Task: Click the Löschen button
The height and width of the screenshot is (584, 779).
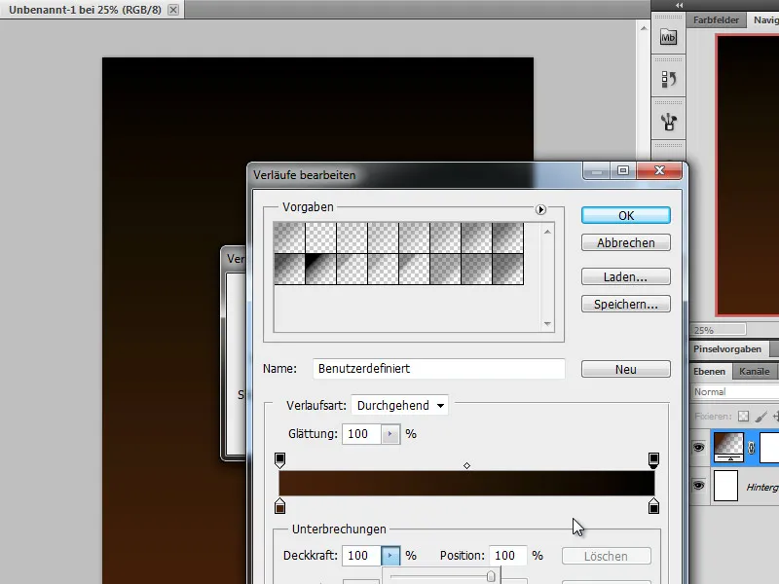Action: click(x=606, y=556)
